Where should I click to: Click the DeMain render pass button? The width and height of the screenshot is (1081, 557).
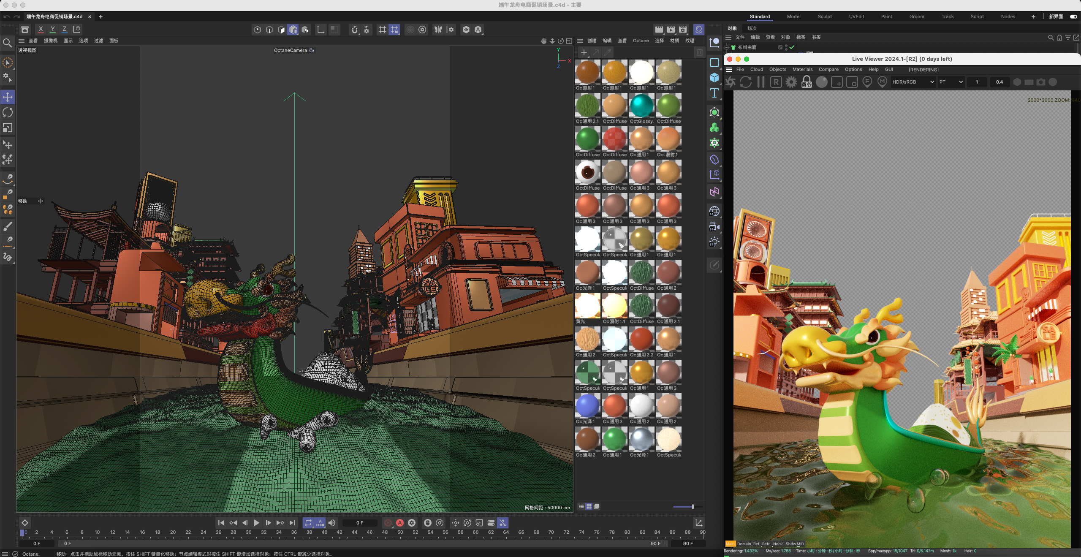pos(744,544)
